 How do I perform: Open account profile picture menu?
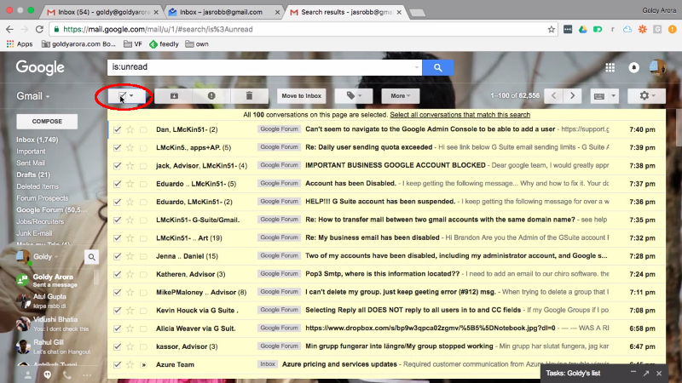pyautogui.click(x=657, y=67)
